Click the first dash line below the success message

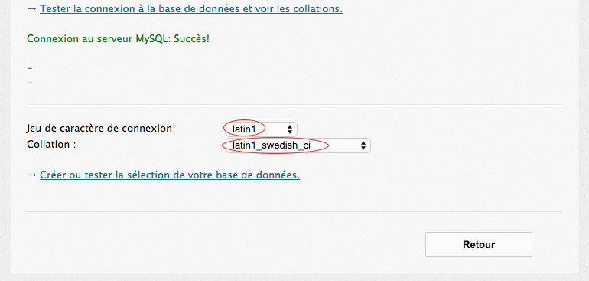(30, 68)
